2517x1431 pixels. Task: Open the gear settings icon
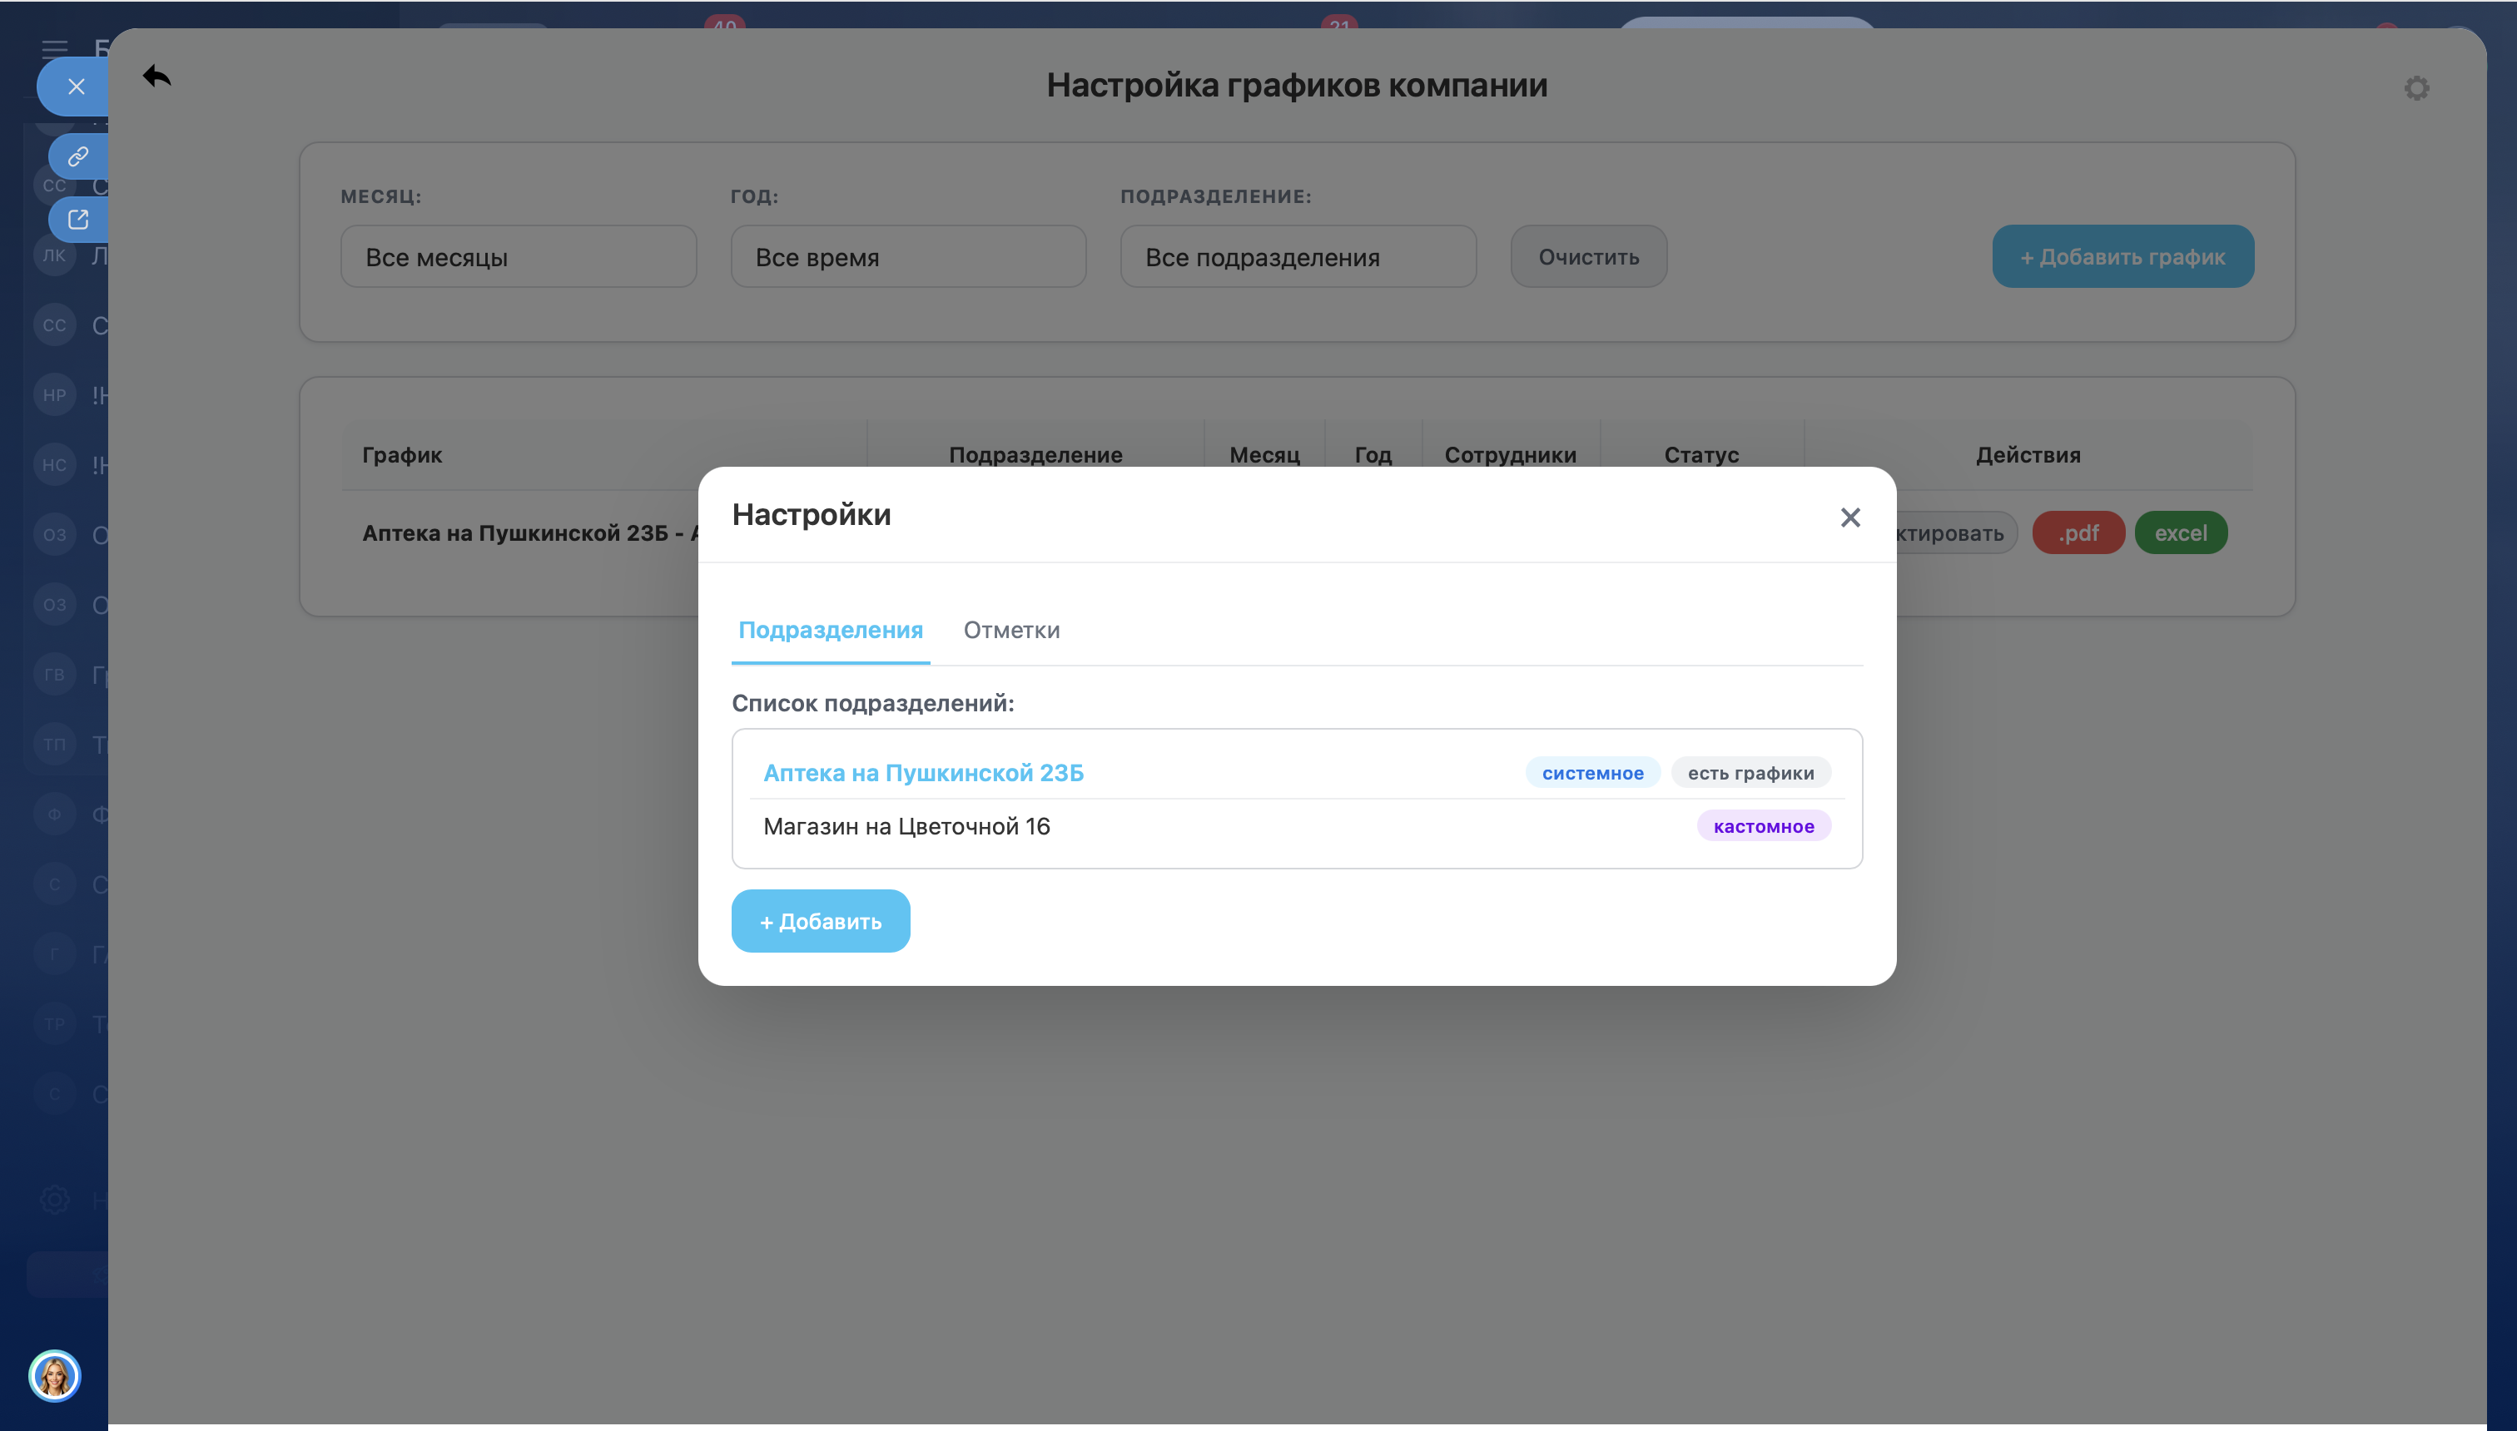(2415, 88)
